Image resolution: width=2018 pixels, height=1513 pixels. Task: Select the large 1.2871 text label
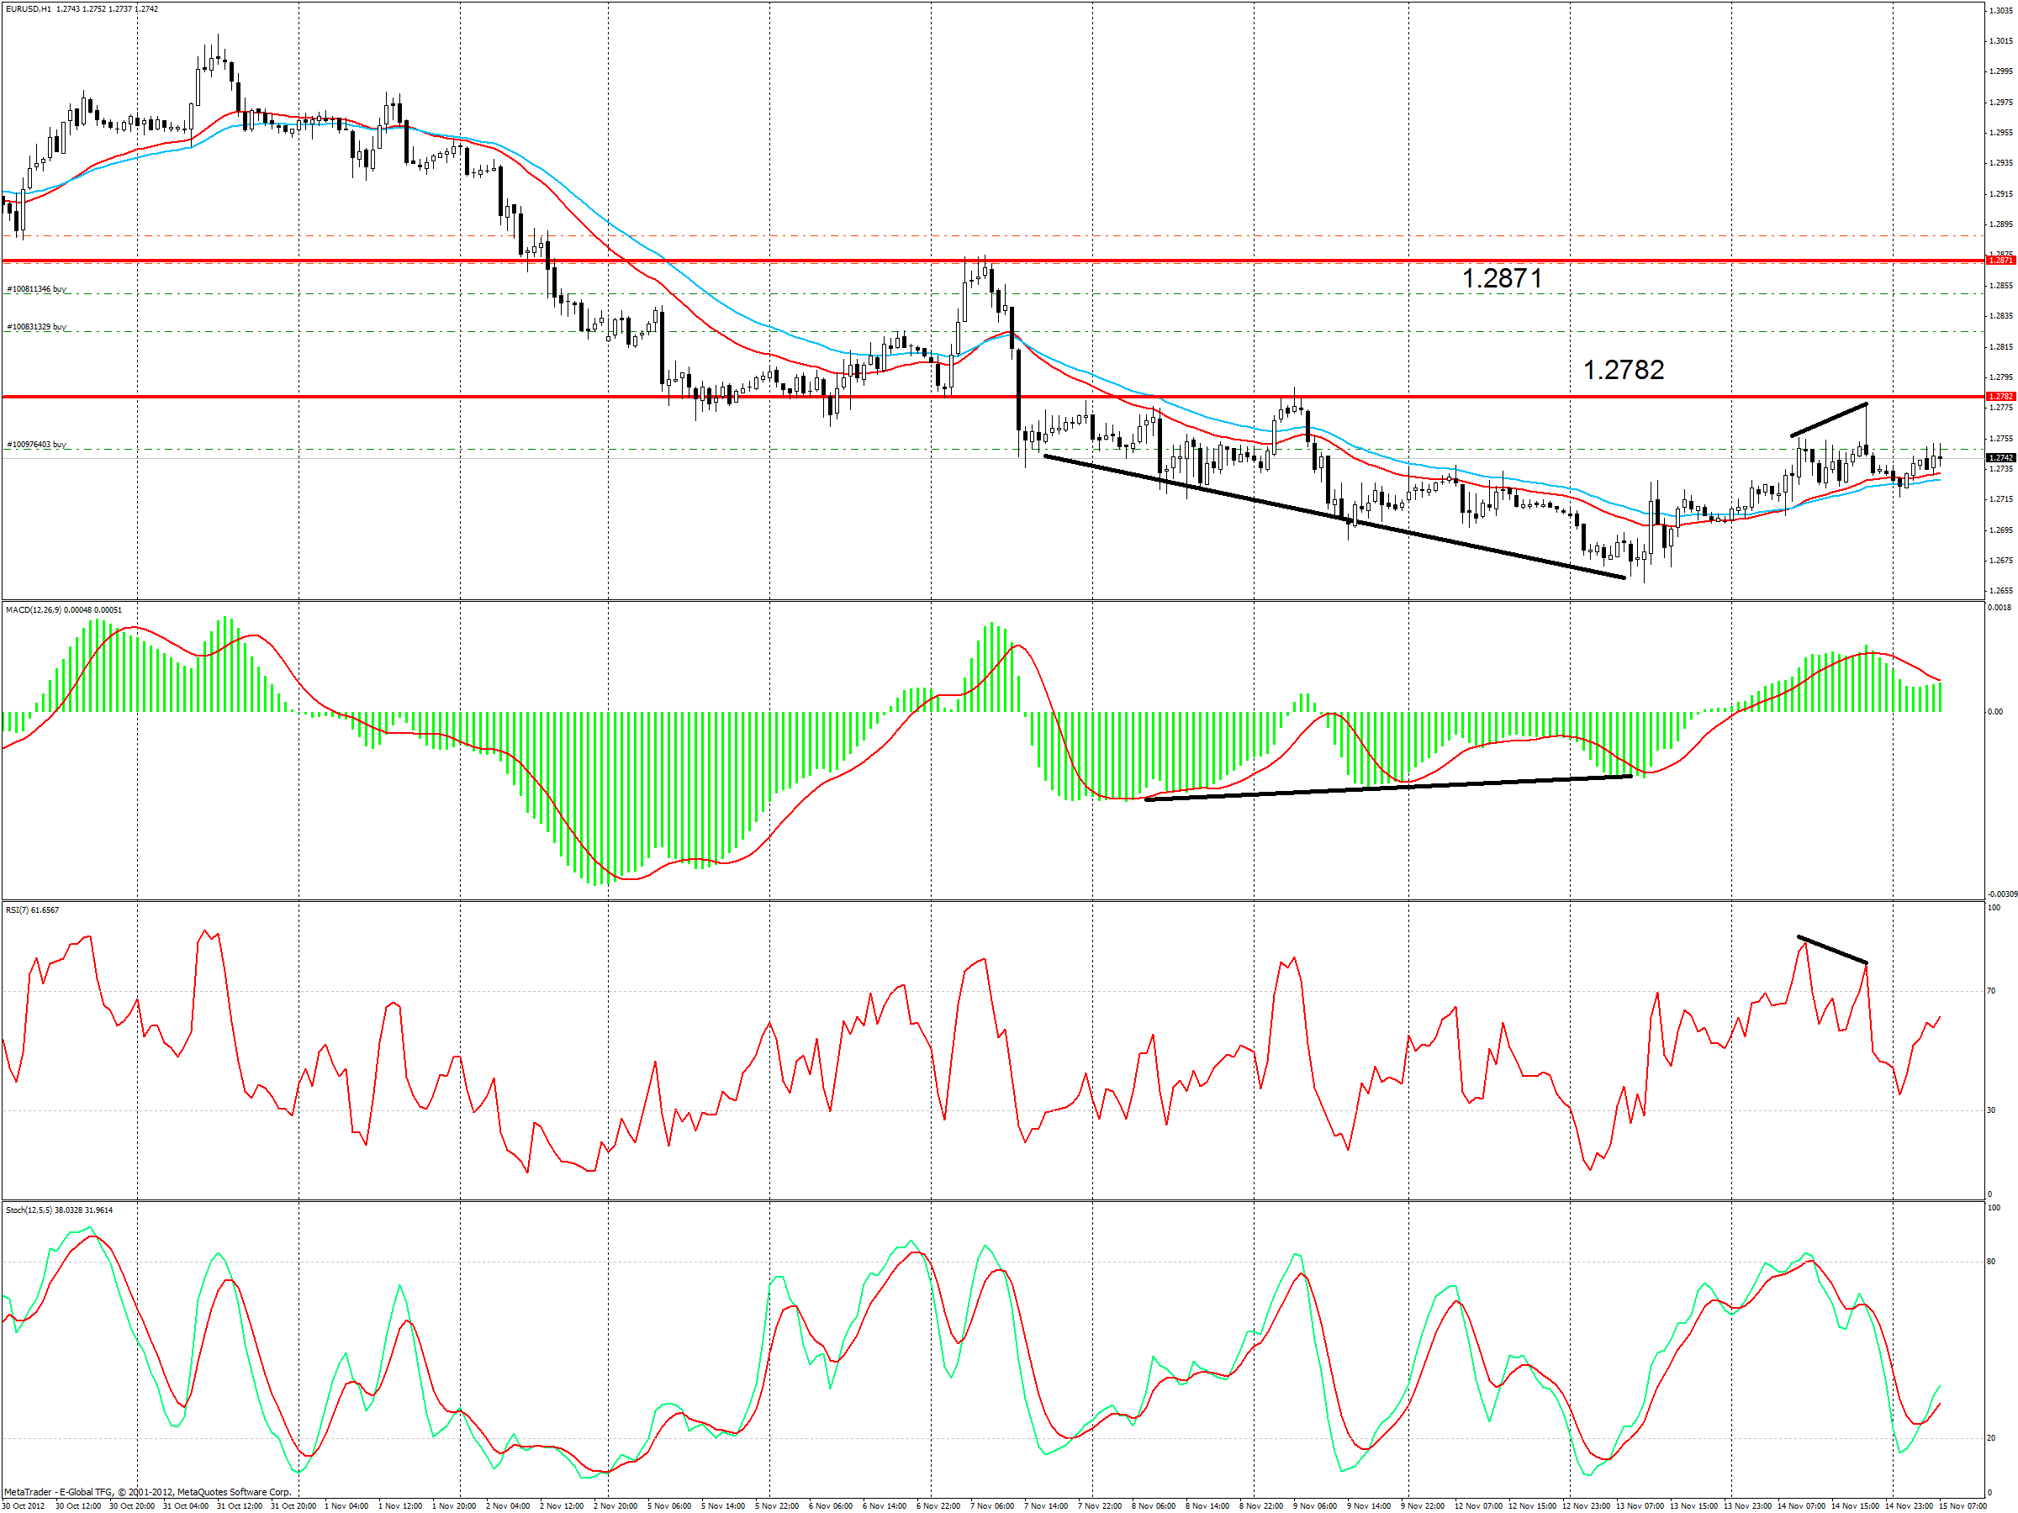1502,279
